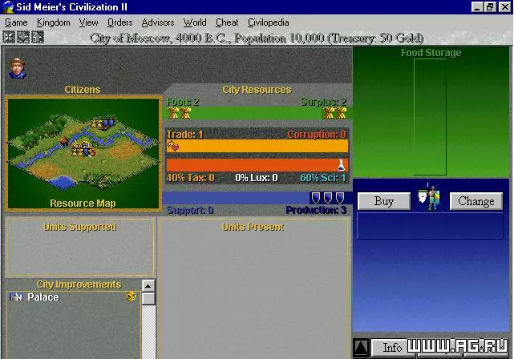The width and height of the screenshot is (514, 359).
Task: Select the Palace row in improvements
Action: click(x=74, y=296)
